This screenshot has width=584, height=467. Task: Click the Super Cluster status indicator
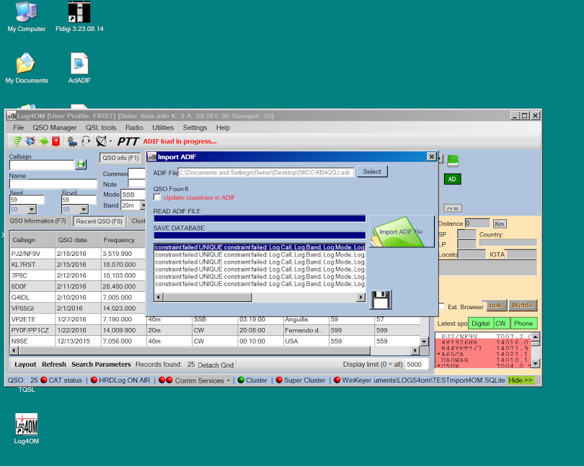tap(300, 381)
